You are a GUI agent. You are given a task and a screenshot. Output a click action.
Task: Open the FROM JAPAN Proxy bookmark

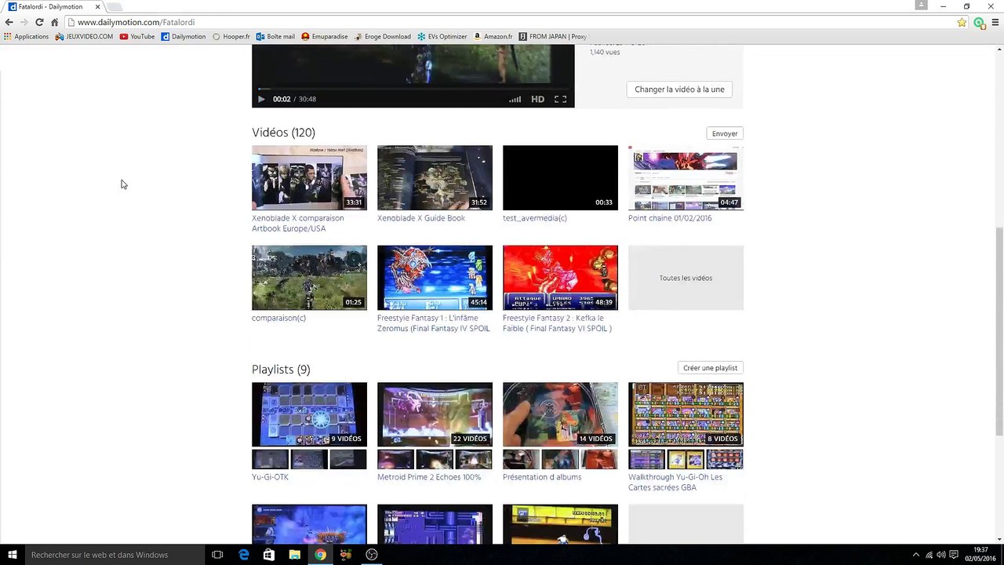coord(552,36)
